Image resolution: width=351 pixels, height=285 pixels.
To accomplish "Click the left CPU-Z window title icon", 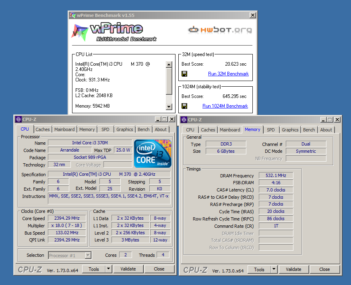I will [x=19, y=119].
